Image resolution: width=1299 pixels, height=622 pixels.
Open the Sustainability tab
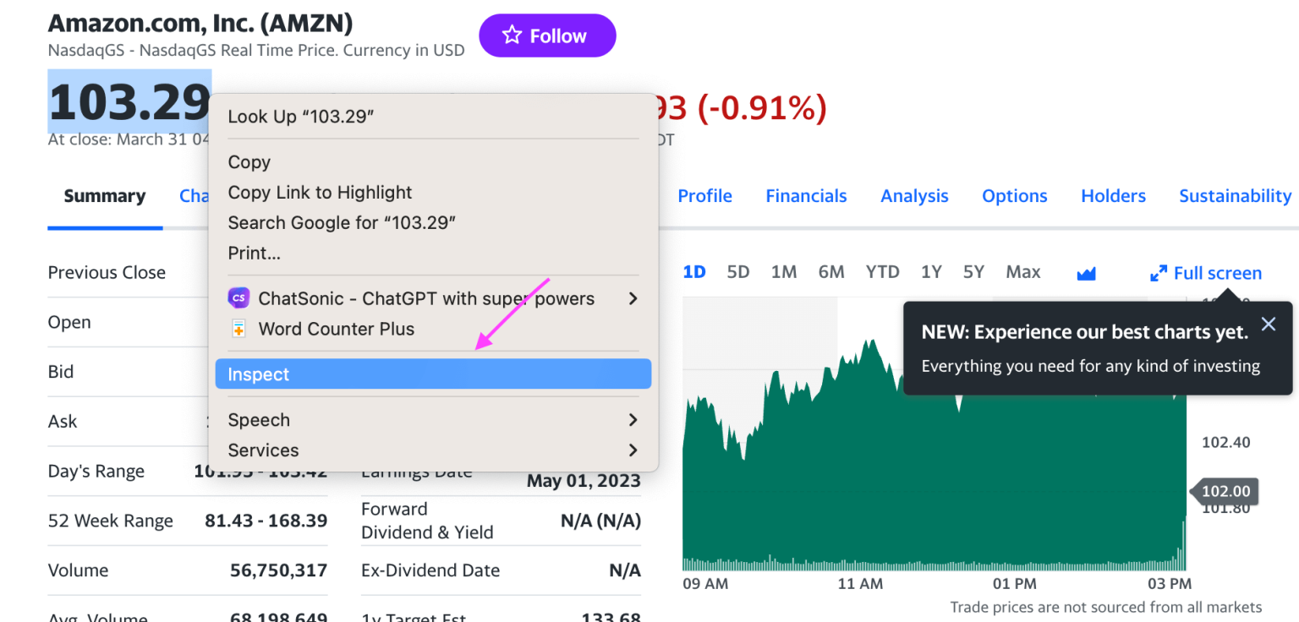1235,195
